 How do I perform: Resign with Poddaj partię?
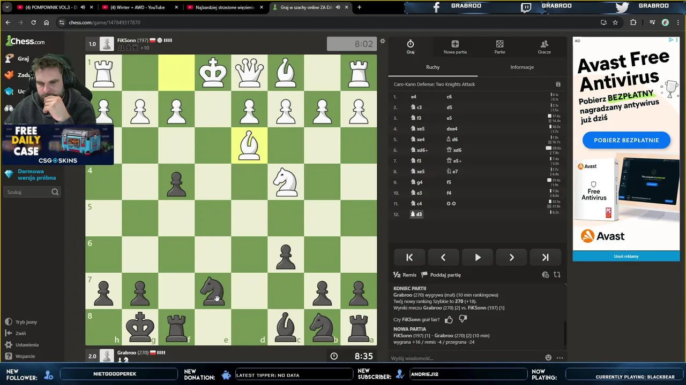click(441, 275)
